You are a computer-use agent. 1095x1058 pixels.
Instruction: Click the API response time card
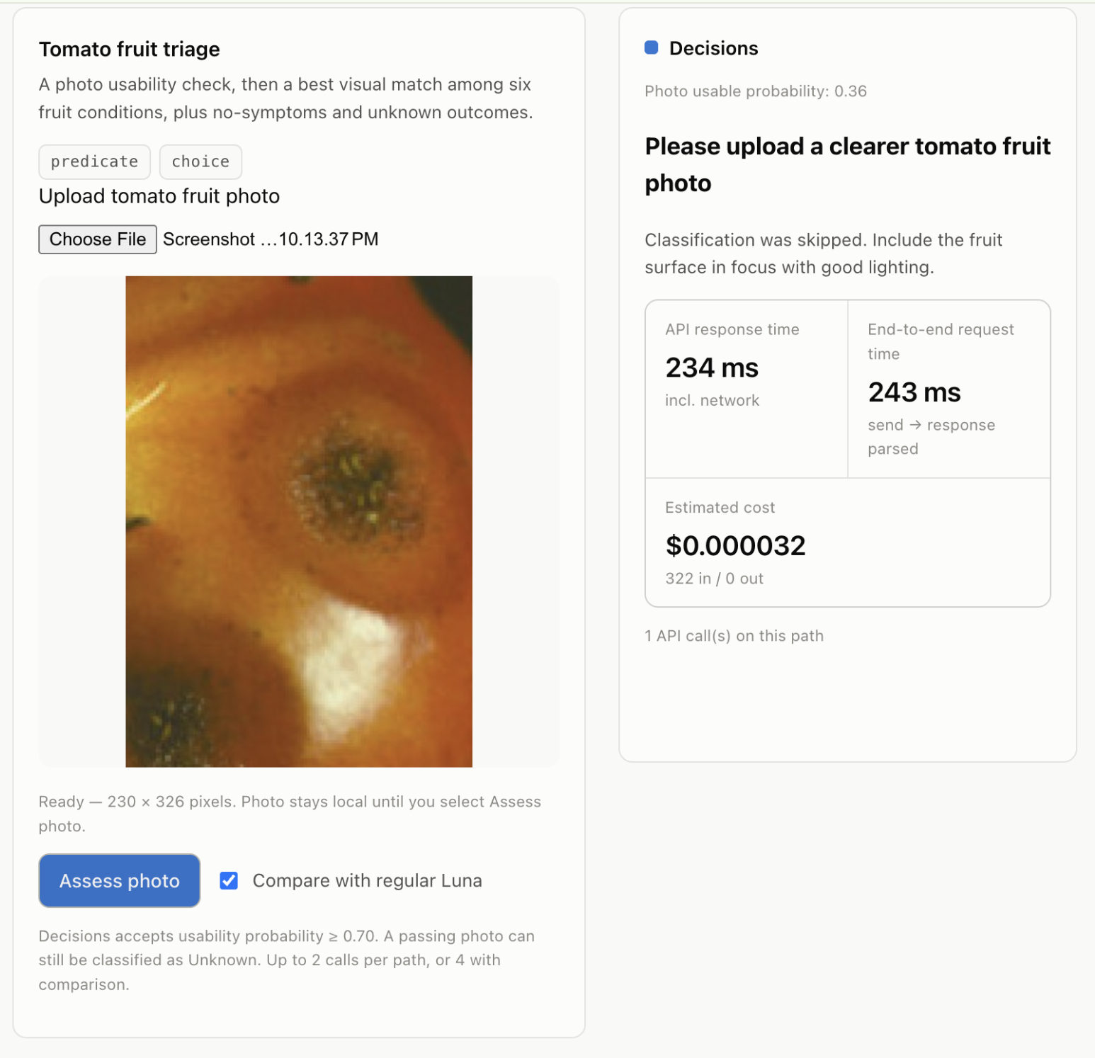pos(747,389)
